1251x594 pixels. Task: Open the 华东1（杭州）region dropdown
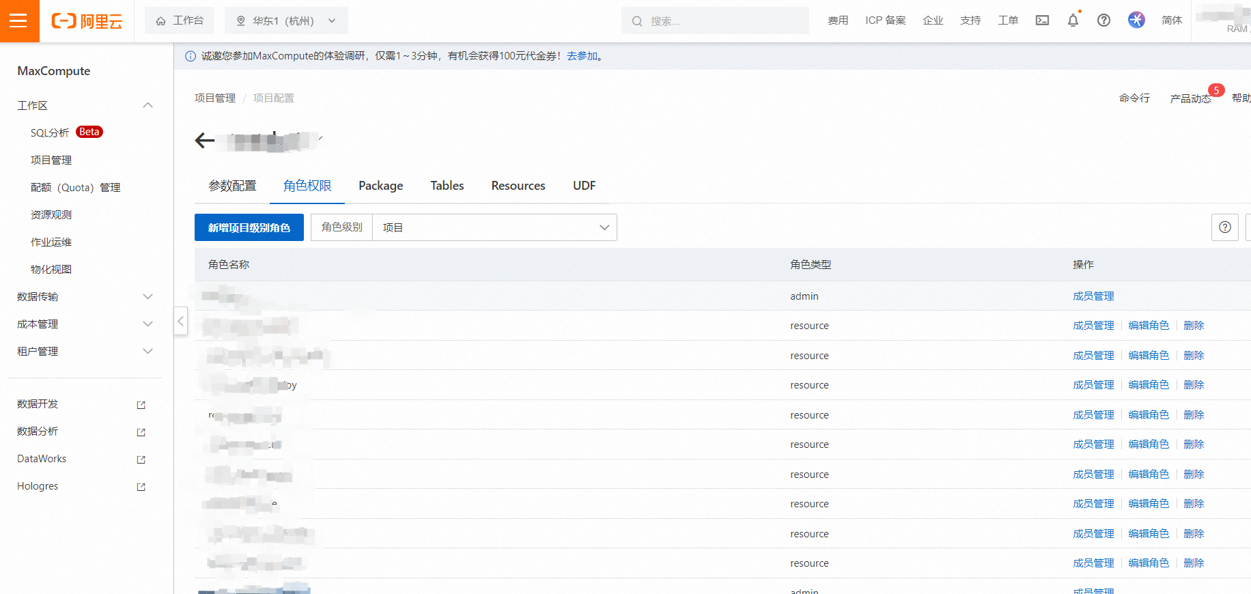click(x=286, y=20)
